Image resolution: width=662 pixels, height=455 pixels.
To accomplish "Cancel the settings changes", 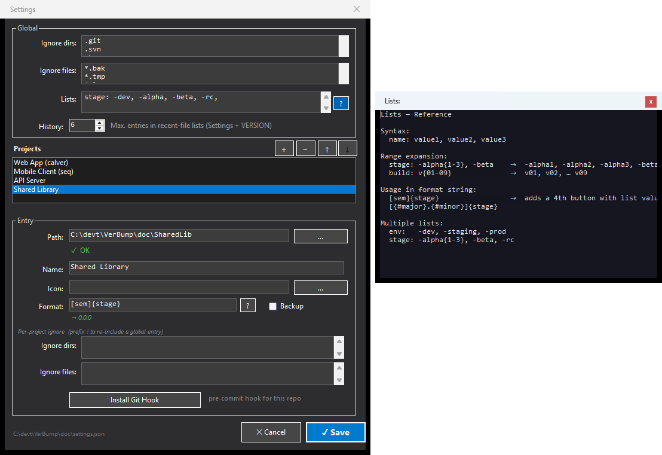I will point(271,432).
